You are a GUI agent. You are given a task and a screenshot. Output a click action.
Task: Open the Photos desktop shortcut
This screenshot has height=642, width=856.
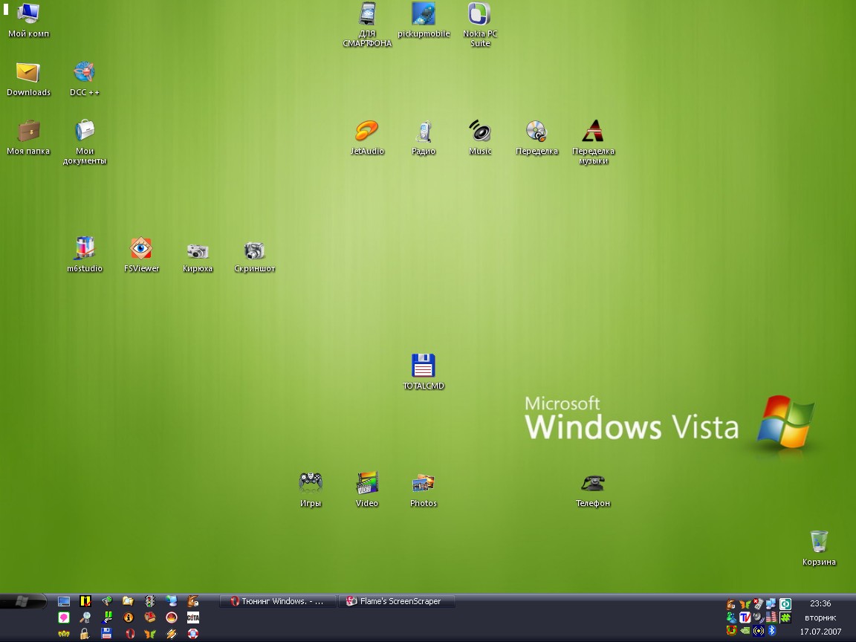tap(424, 484)
